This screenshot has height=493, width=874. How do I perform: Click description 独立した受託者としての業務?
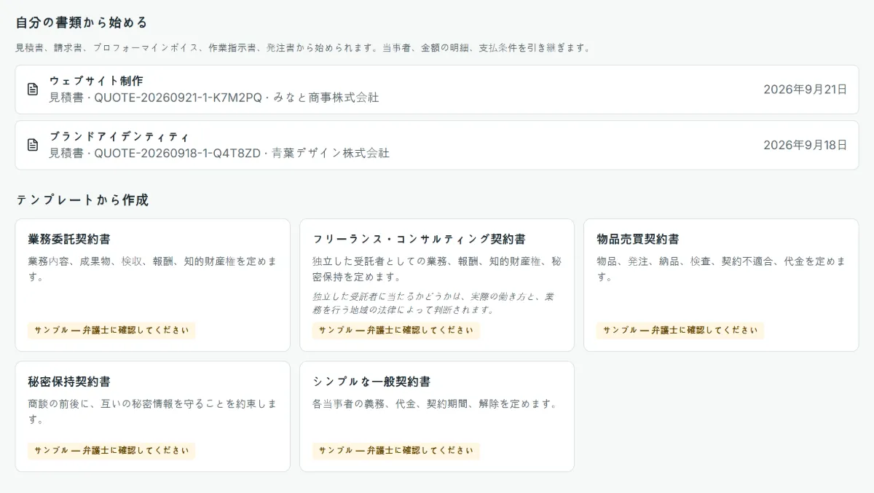[437, 269]
